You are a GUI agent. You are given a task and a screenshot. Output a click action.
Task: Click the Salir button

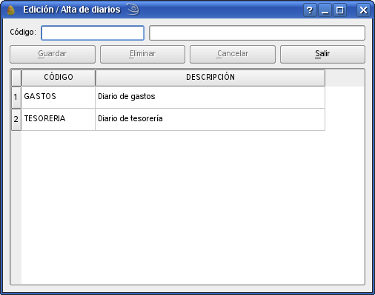pos(322,54)
